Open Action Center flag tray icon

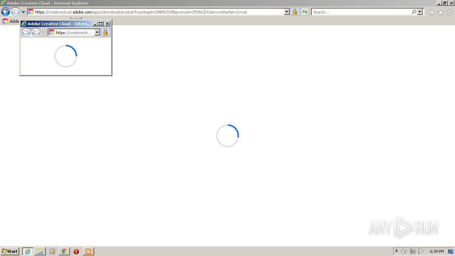point(421,251)
